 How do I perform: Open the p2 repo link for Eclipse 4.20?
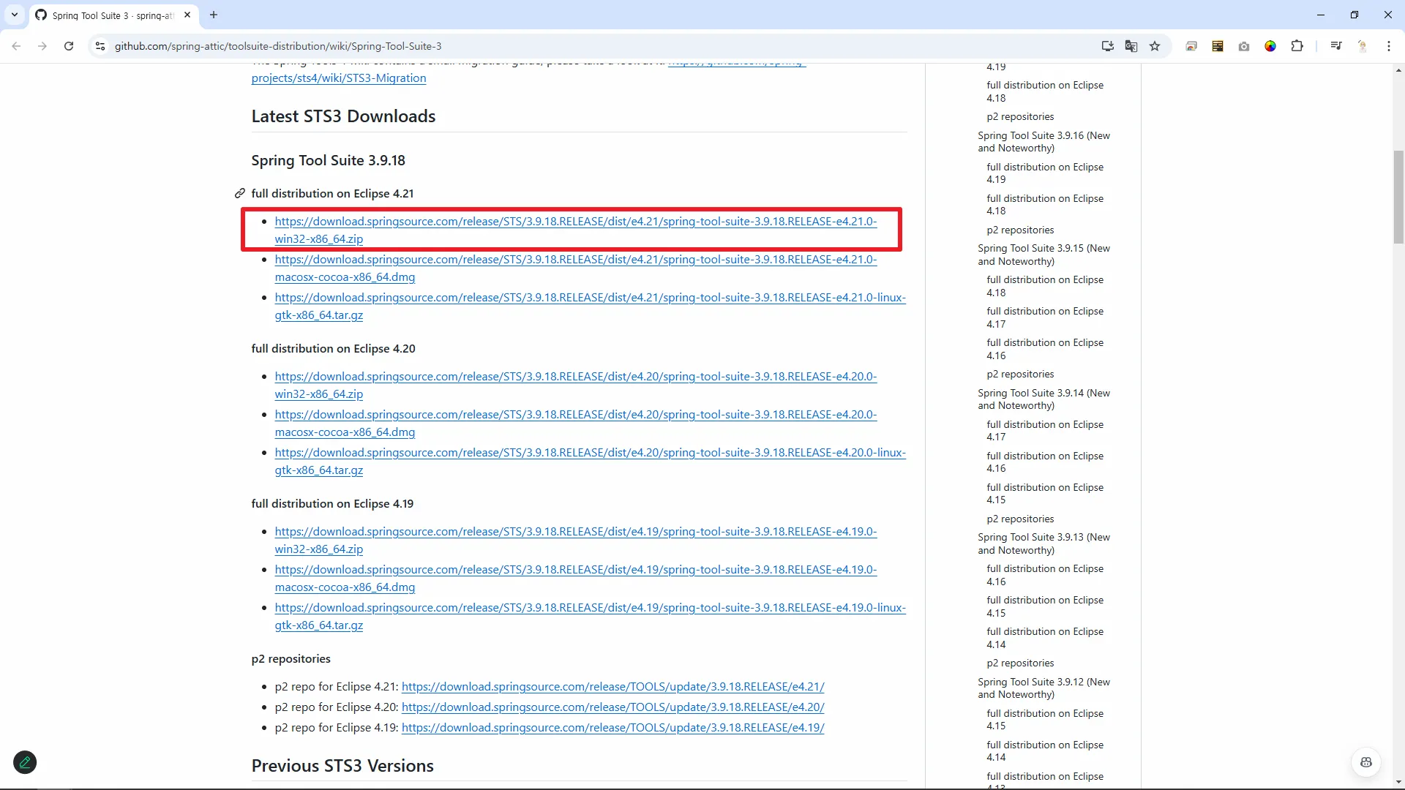(612, 707)
